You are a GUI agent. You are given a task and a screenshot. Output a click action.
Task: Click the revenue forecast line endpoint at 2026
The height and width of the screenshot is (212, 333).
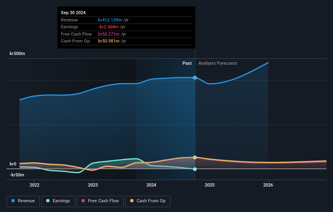tap(268, 63)
